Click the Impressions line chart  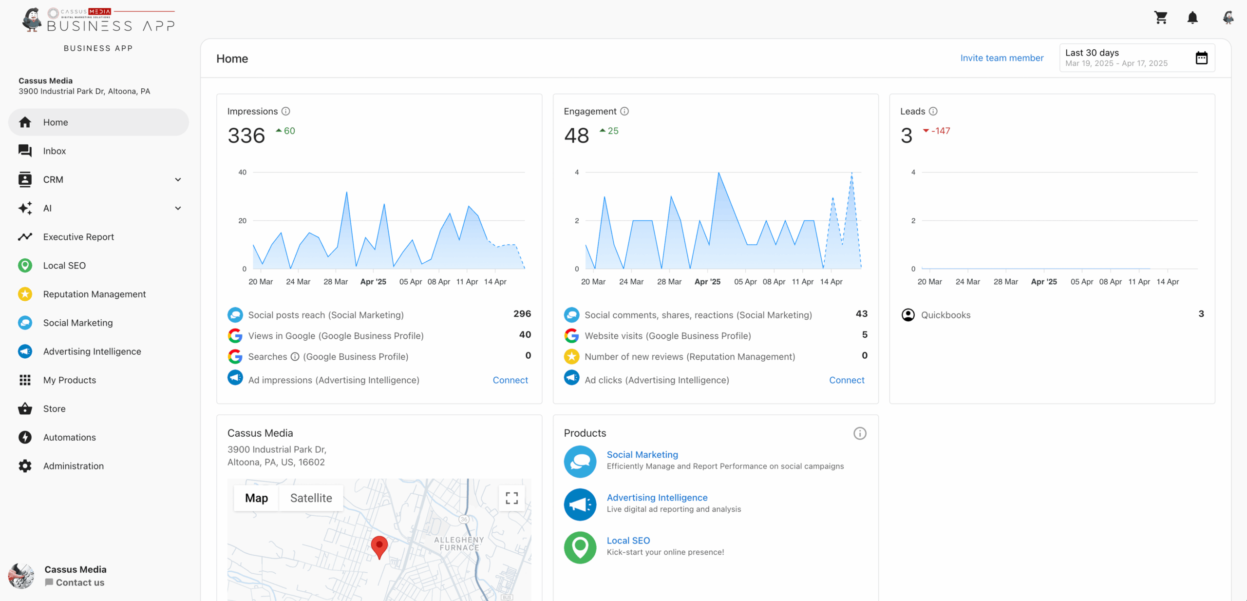click(x=388, y=220)
